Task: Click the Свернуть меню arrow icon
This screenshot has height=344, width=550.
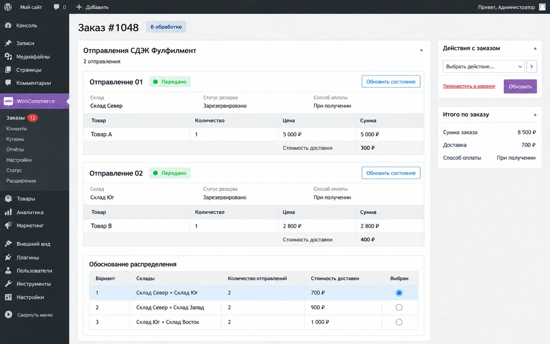Action: click(8, 315)
